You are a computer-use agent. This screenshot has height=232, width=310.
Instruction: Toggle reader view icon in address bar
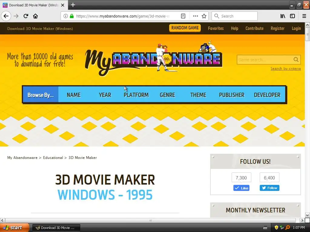[183, 16]
